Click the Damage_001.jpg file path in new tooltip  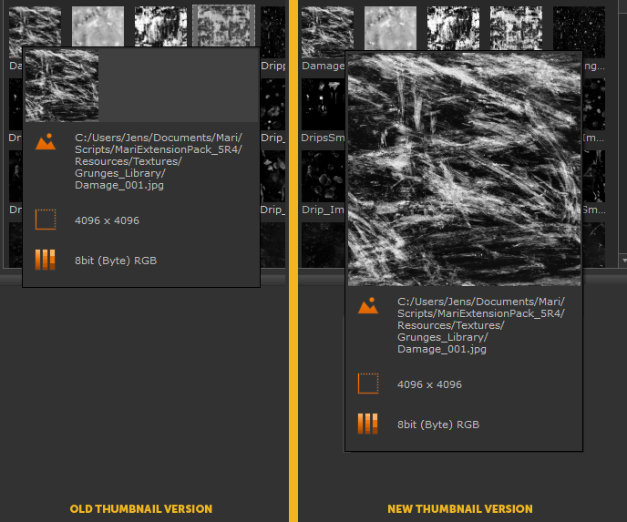pyautogui.click(x=480, y=325)
